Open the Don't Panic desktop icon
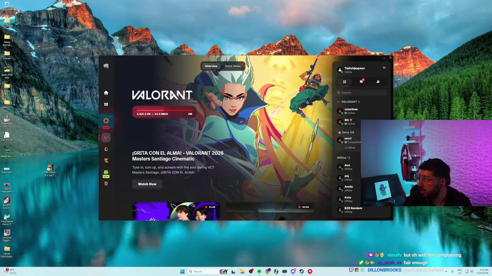This screenshot has height=276, width=492. point(50,171)
